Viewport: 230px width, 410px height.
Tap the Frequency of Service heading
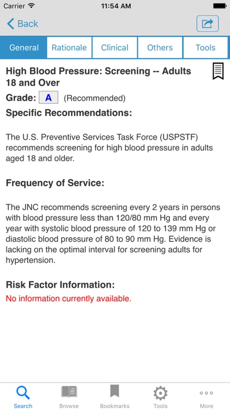[x=55, y=183]
